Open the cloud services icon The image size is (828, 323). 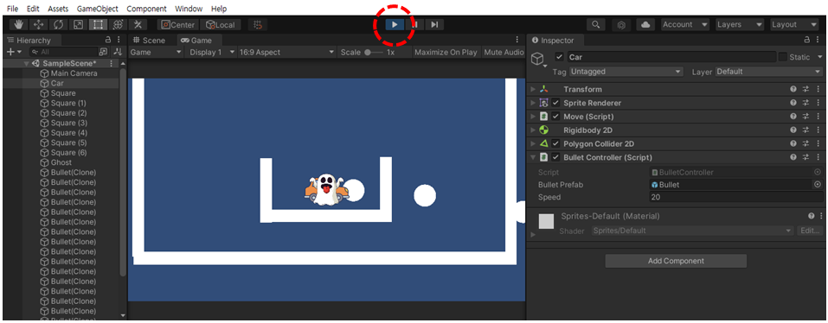[645, 25]
